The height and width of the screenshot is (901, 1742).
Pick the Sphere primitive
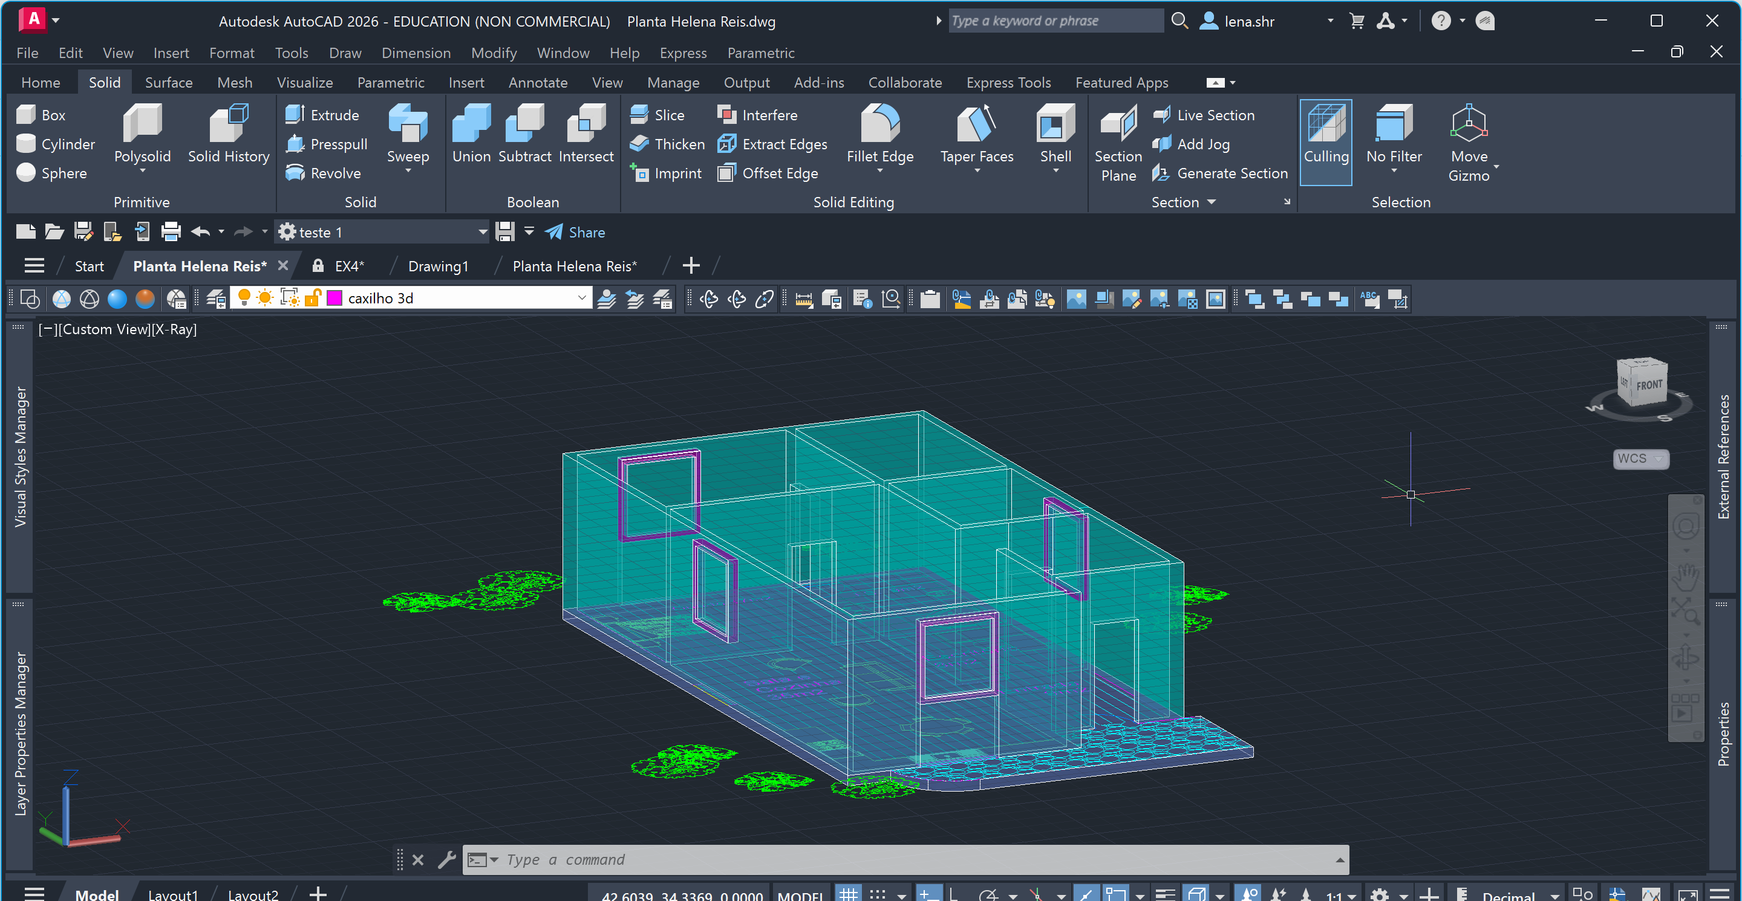(x=51, y=173)
